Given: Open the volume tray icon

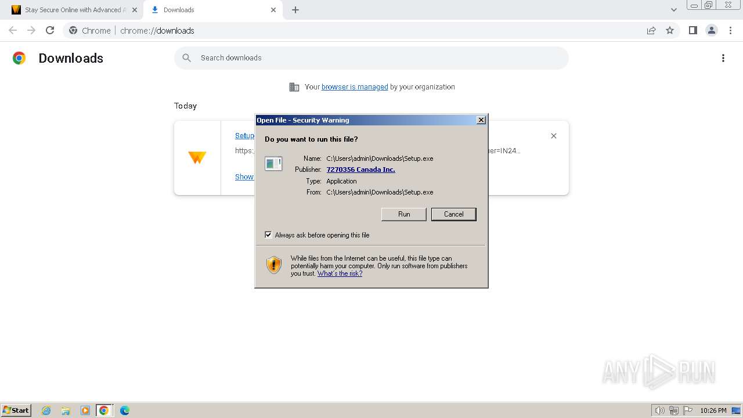Looking at the screenshot, I should tap(659, 410).
